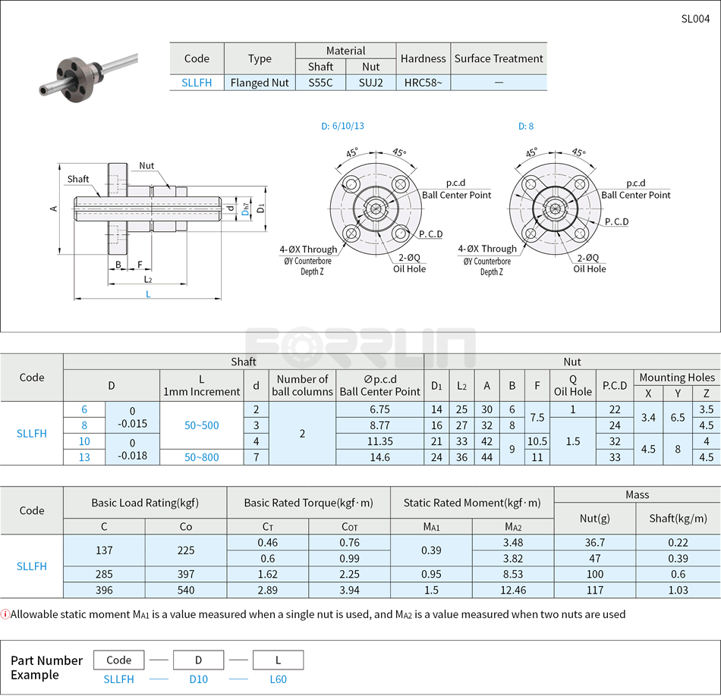This screenshot has height=696, width=721.
Task: Click SLLFH code in the dimensions table
Action: tap(32, 434)
